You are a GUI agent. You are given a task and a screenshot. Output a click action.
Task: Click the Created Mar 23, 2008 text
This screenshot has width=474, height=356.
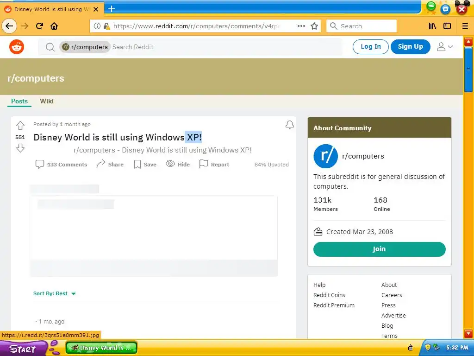[x=359, y=232]
